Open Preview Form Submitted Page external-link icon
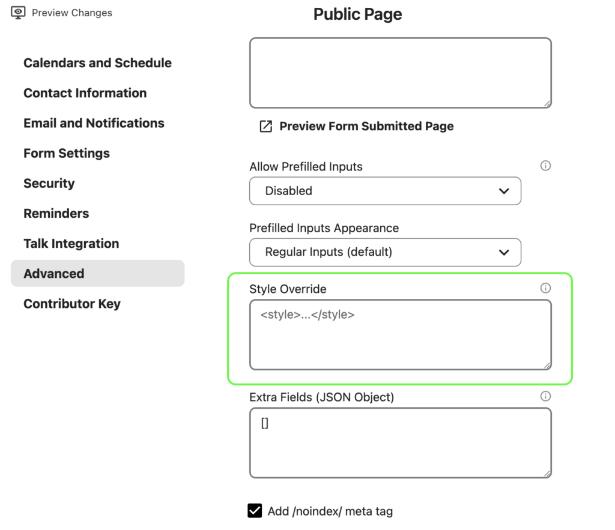Image resolution: width=615 pixels, height=530 pixels. (266, 126)
